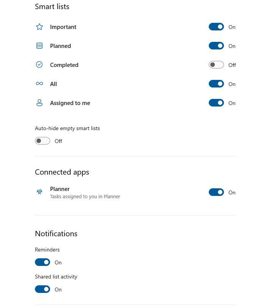The height and width of the screenshot is (307, 279).
Task: Enable the Completed smart list toggle
Action: point(216,65)
